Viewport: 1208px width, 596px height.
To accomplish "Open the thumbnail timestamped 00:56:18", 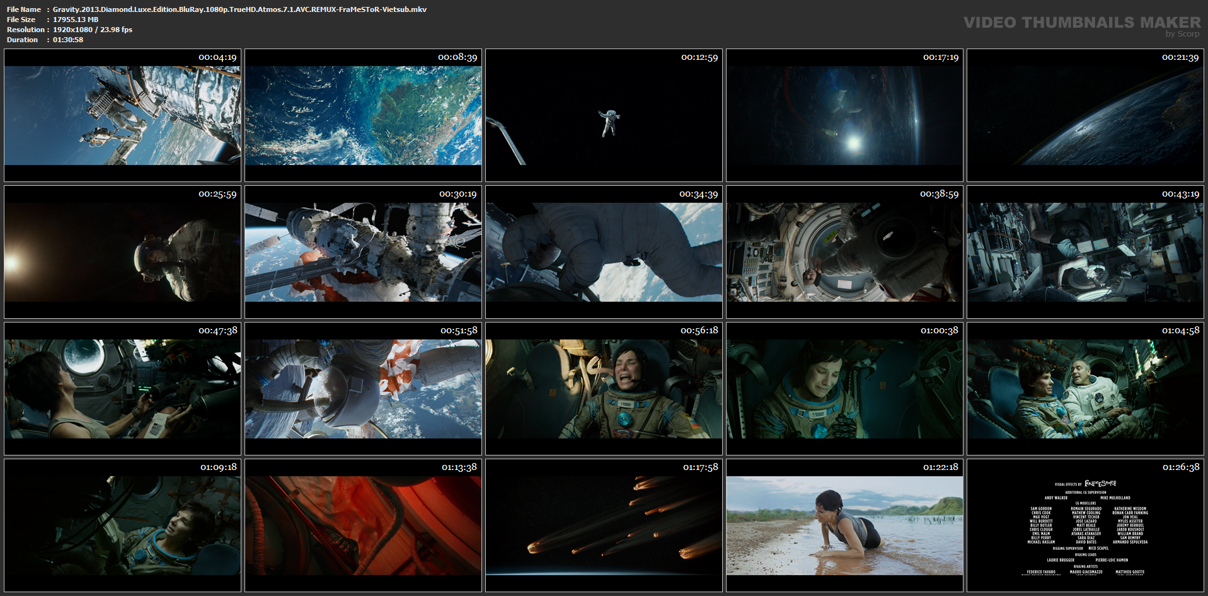I will click(604, 389).
